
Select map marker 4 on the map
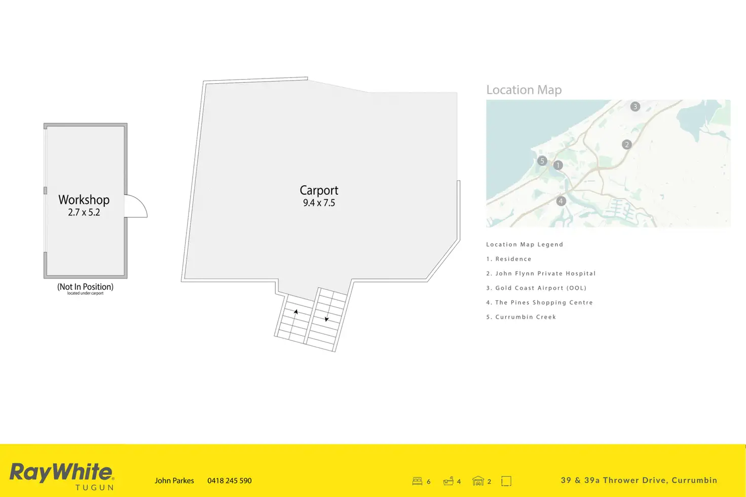click(x=561, y=201)
